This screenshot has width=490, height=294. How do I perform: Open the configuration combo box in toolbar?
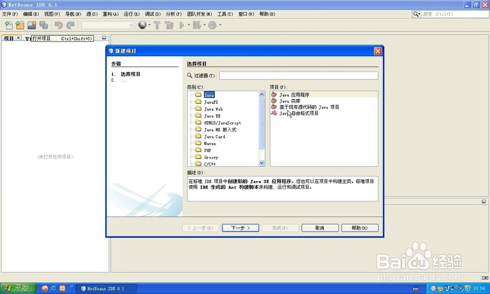108,25
